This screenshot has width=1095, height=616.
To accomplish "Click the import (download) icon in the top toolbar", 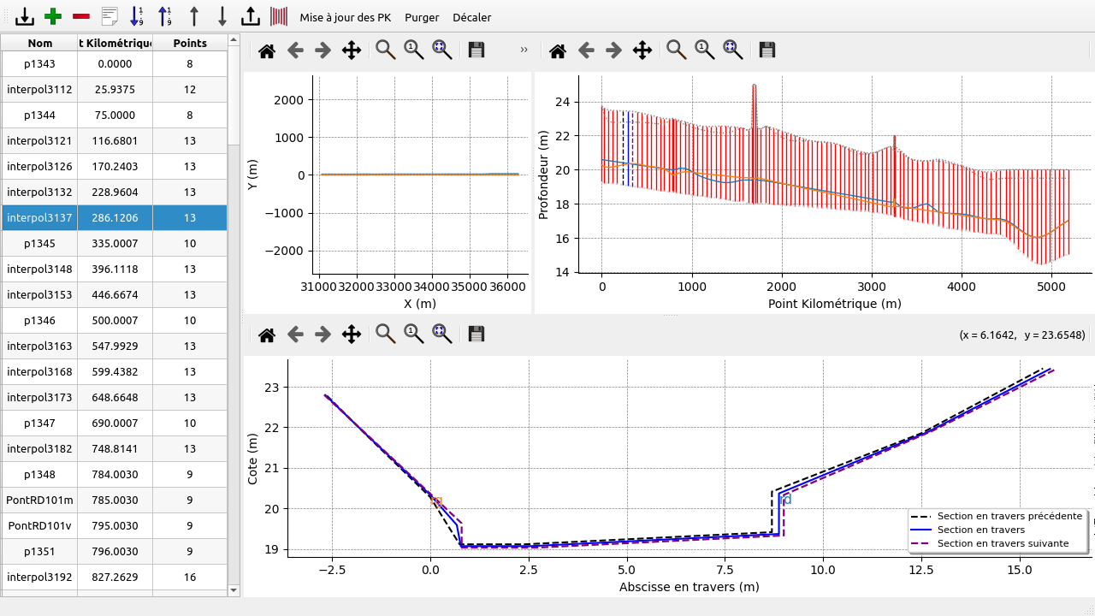I will point(26,16).
